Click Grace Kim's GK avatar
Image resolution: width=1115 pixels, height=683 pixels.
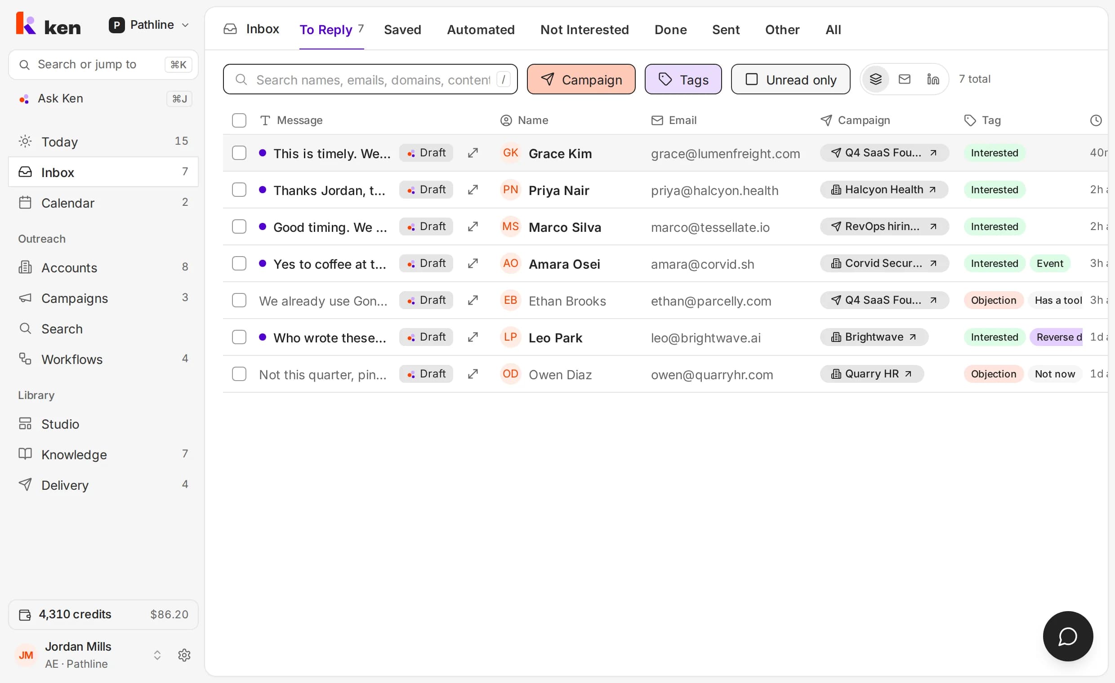(x=510, y=153)
